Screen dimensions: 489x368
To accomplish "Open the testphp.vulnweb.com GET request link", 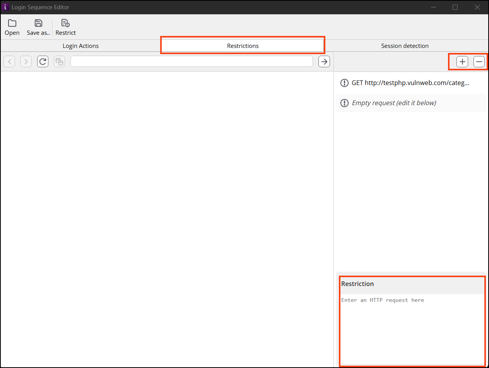I will pyautogui.click(x=410, y=83).
